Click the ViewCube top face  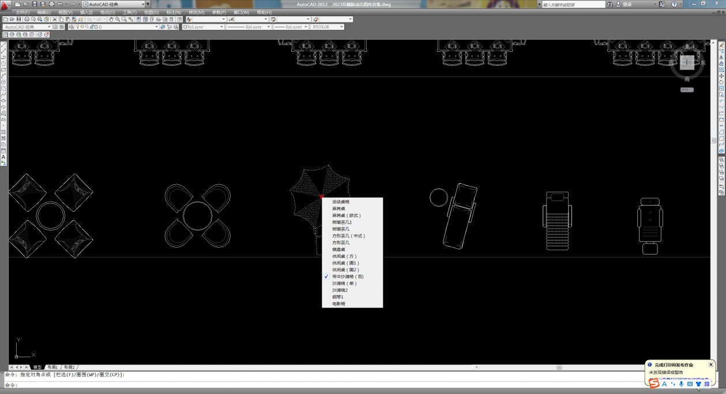point(687,62)
